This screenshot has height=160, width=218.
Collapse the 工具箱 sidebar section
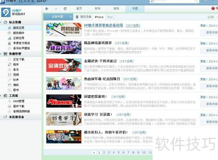click(x=1, y=96)
